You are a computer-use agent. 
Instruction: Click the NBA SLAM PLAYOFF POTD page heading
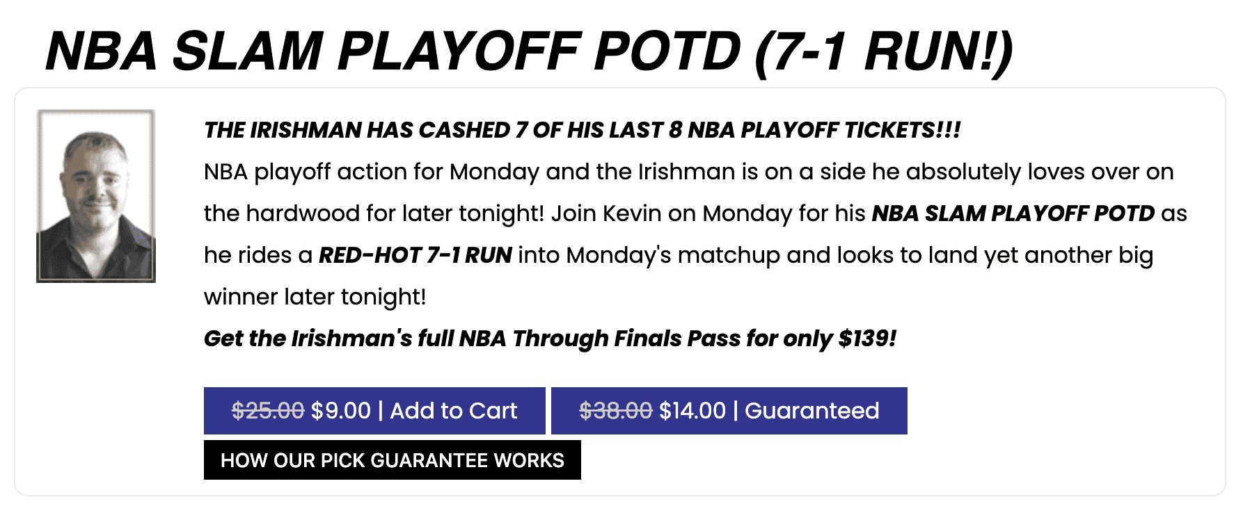[x=529, y=51]
